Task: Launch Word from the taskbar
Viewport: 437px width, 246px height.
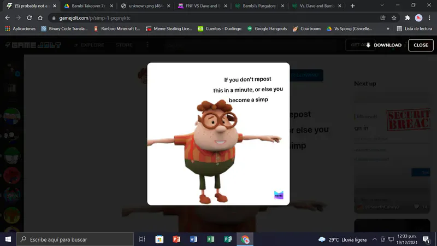Action: tap(194, 239)
